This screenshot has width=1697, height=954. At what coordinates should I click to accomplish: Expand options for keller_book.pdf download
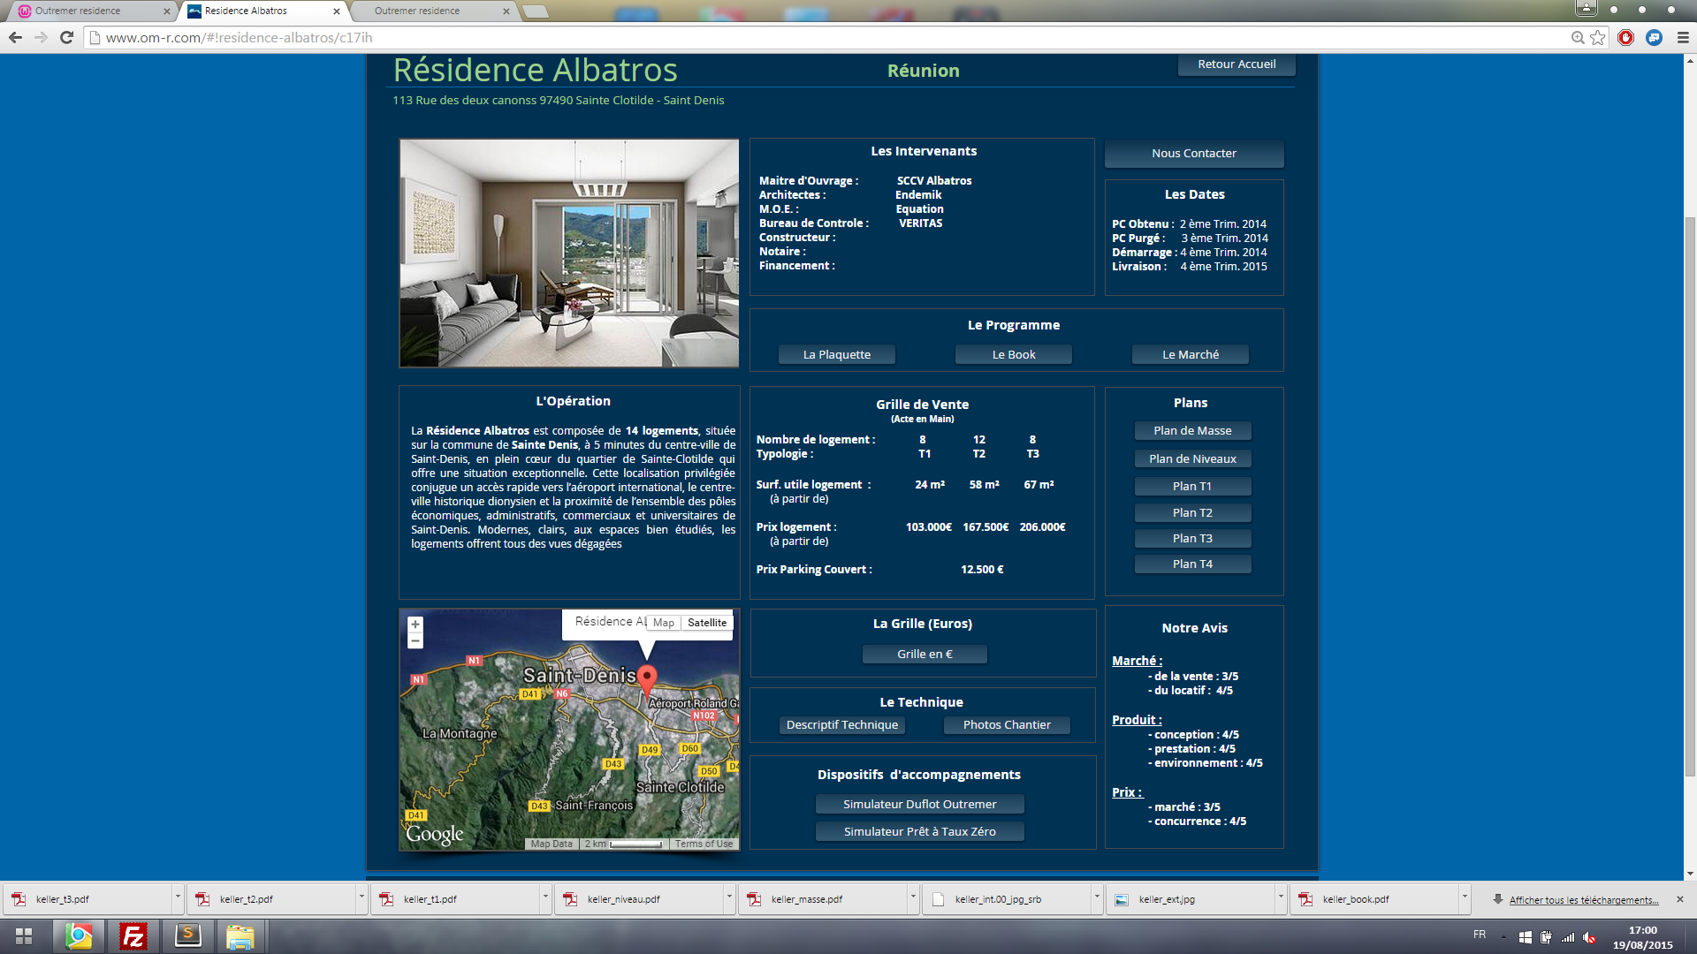(1464, 897)
